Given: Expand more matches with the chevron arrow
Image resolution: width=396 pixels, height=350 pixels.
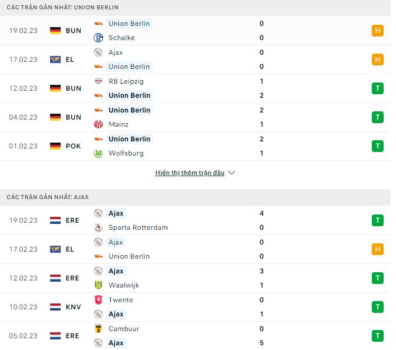Looking at the screenshot, I should [232, 173].
